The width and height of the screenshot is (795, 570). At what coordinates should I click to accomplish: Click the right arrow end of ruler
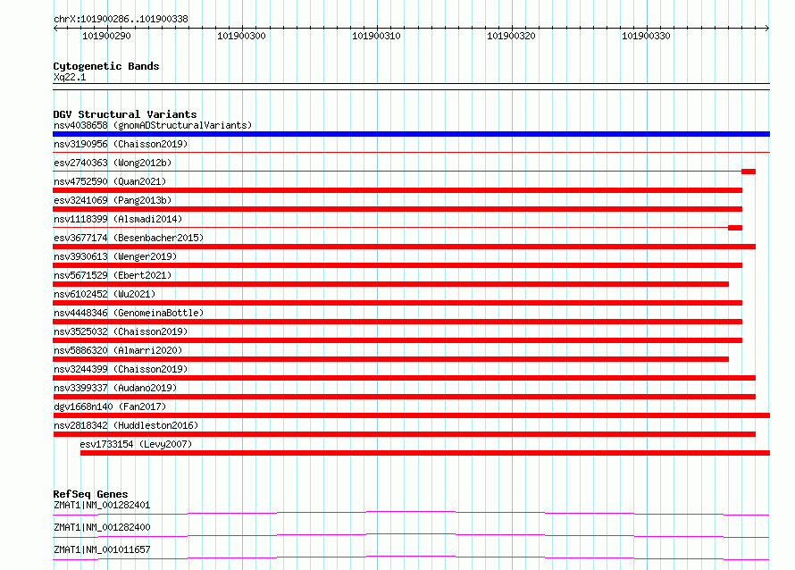767,29
